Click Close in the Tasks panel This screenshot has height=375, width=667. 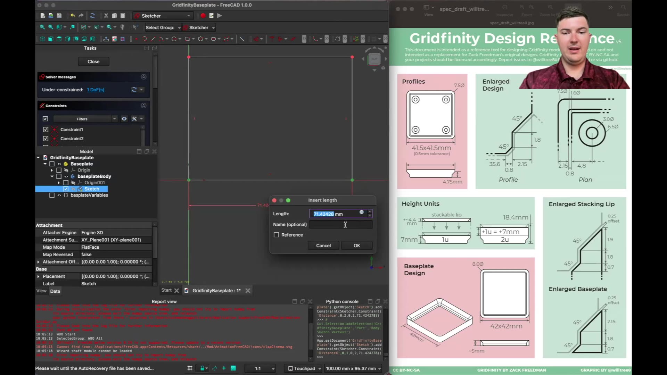click(x=93, y=61)
